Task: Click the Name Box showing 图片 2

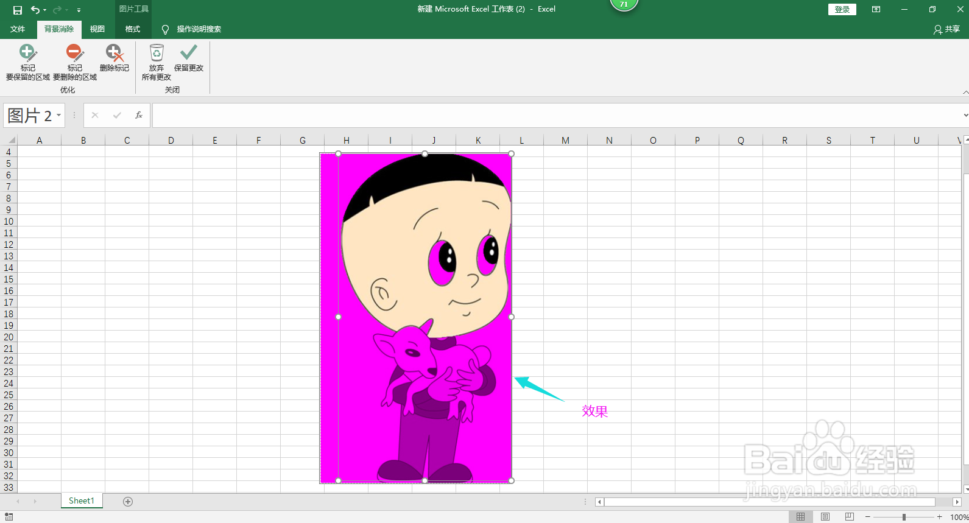Action: pos(30,115)
